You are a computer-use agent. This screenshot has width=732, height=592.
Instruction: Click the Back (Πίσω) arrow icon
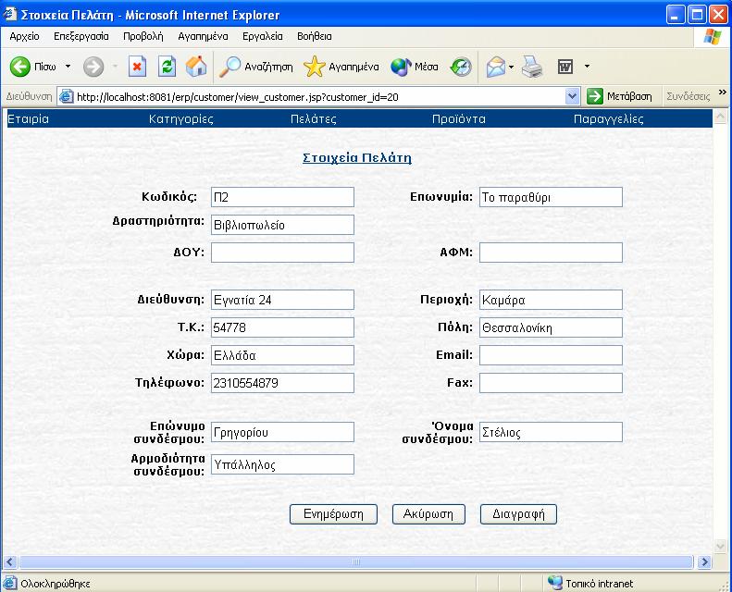tap(20, 67)
